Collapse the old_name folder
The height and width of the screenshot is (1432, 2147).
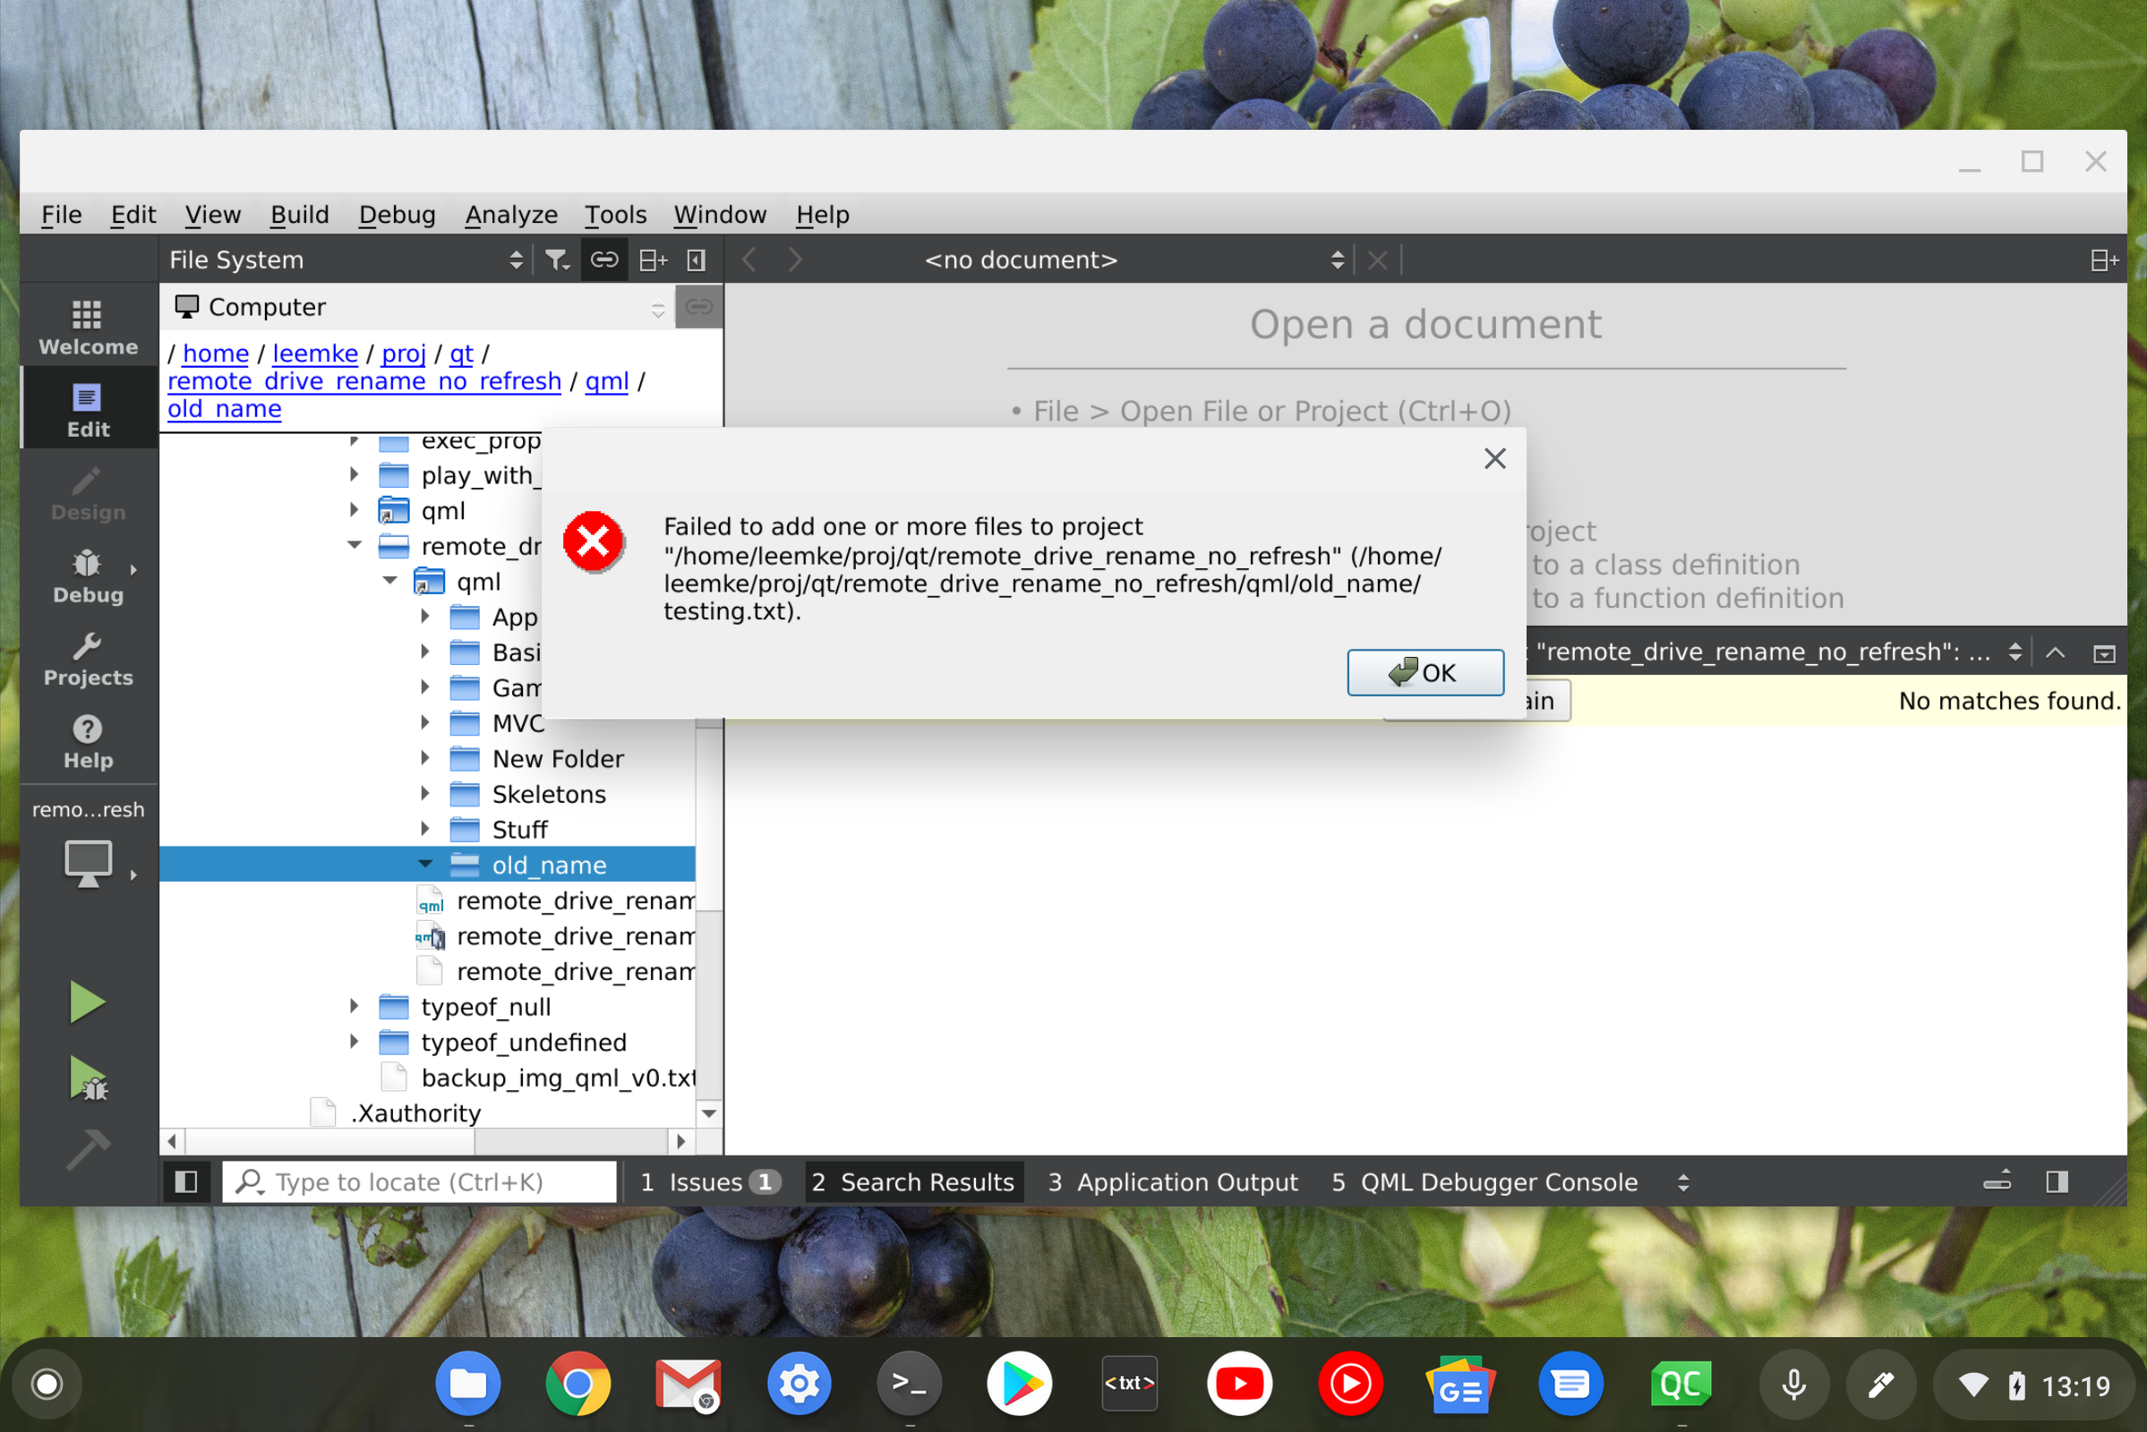pos(424,864)
